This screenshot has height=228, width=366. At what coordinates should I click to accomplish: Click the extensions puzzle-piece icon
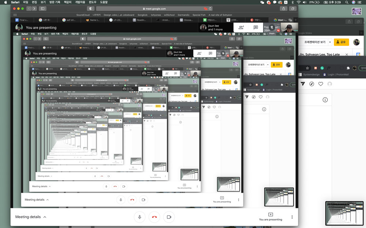coord(348,68)
